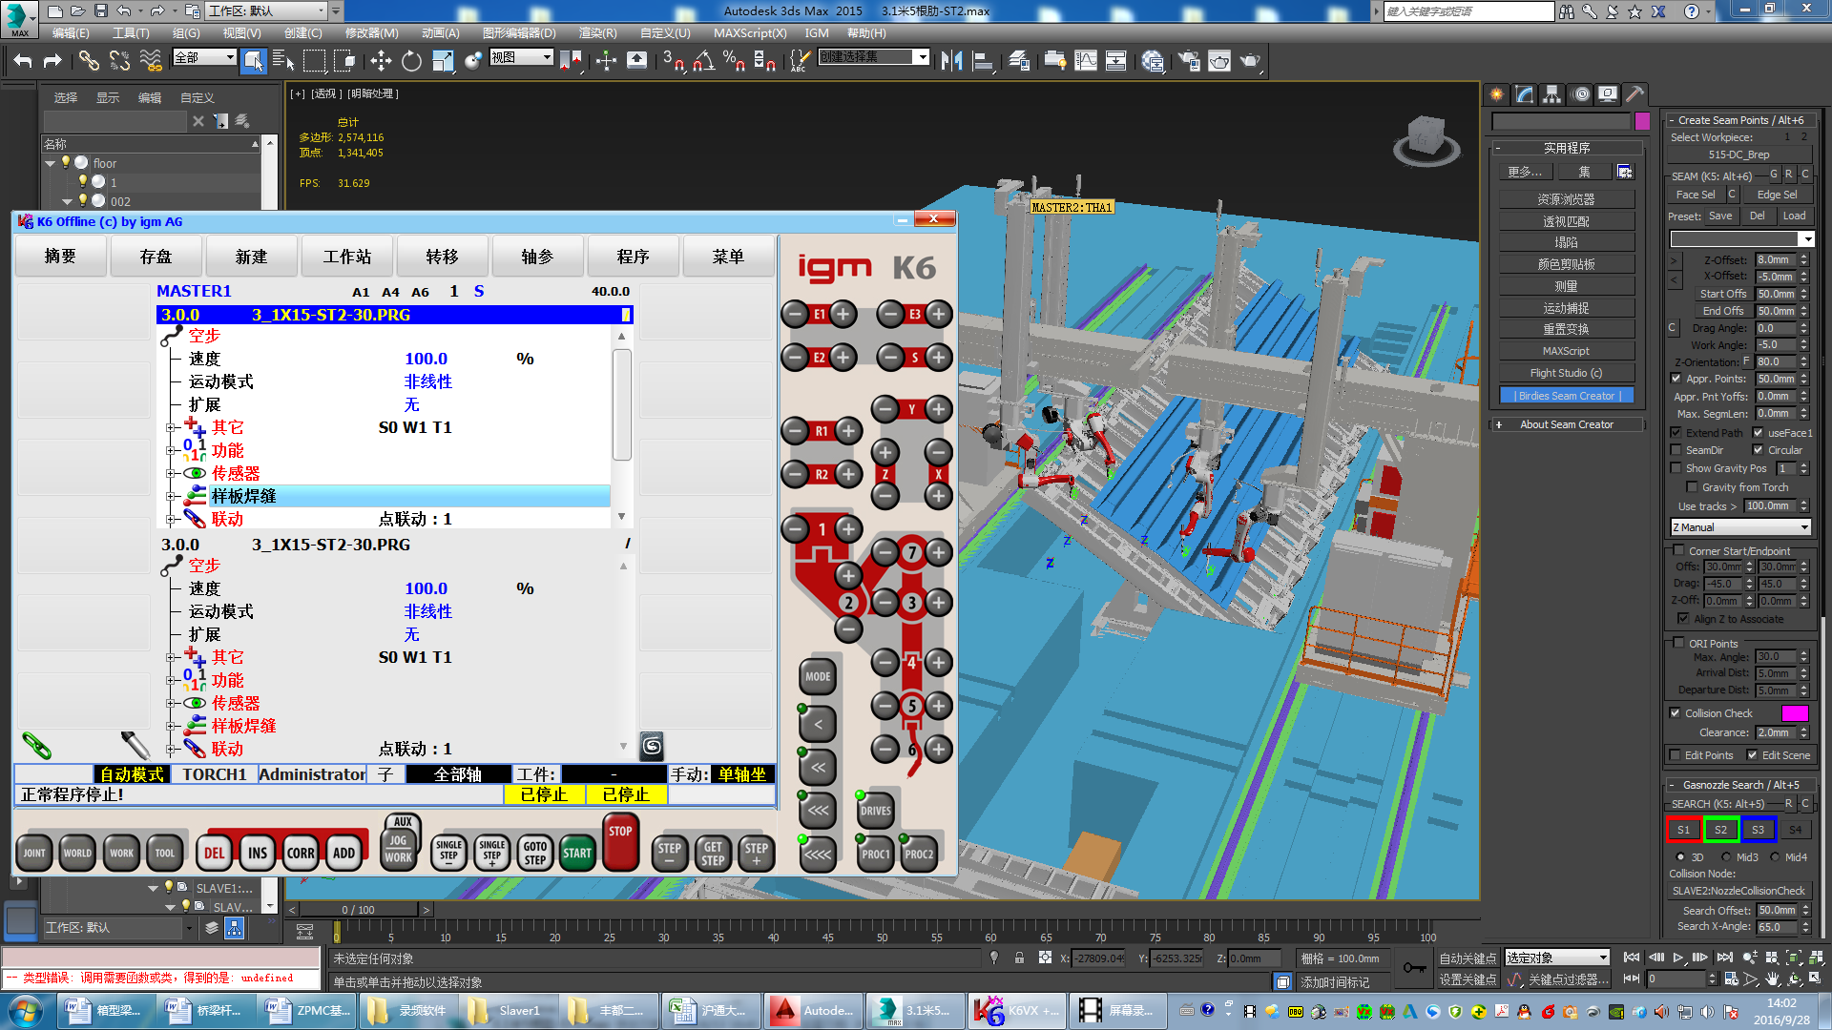Open the Utilities hammer panel tab

click(1634, 93)
